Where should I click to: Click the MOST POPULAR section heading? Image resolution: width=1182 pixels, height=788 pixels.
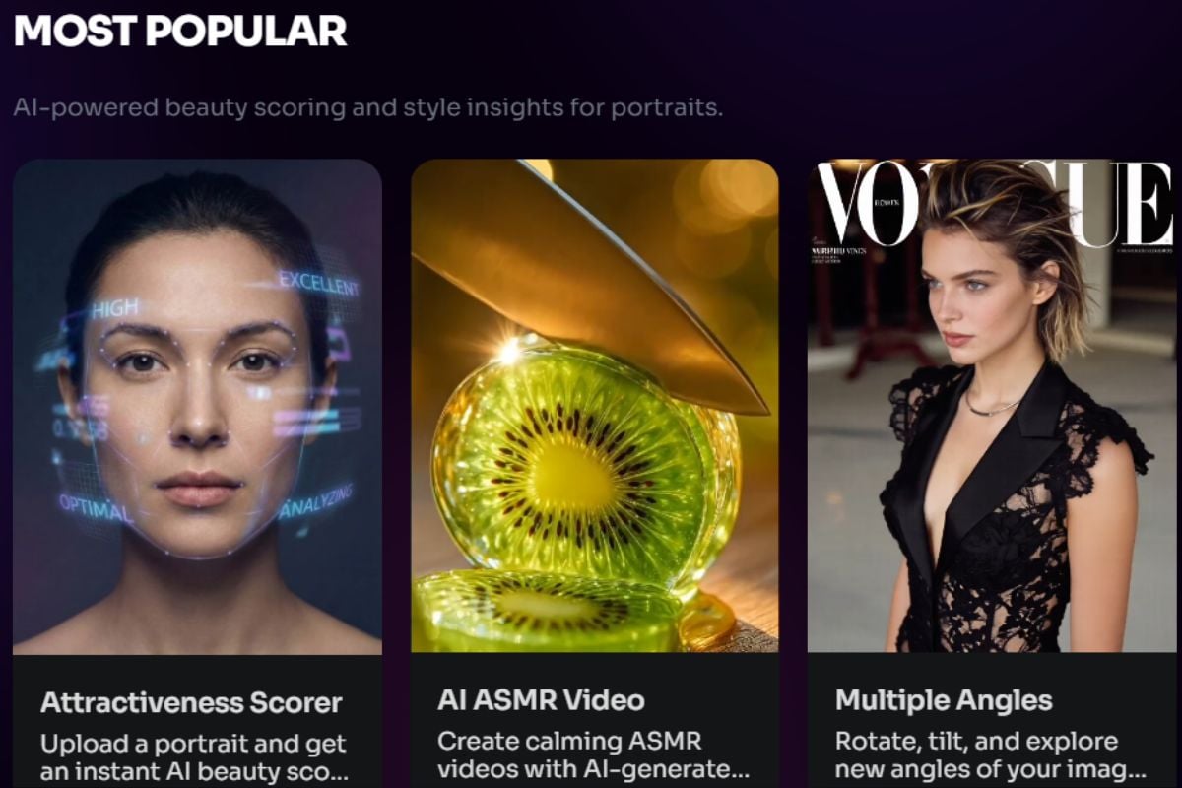tap(180, 31)
